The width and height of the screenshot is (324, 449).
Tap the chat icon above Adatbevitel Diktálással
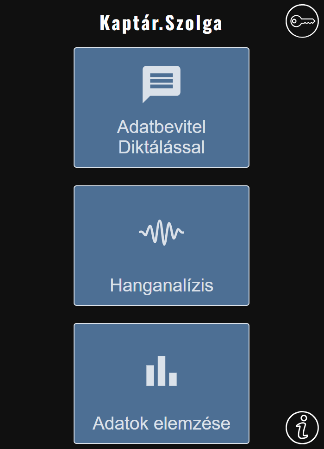coord(161,83)
